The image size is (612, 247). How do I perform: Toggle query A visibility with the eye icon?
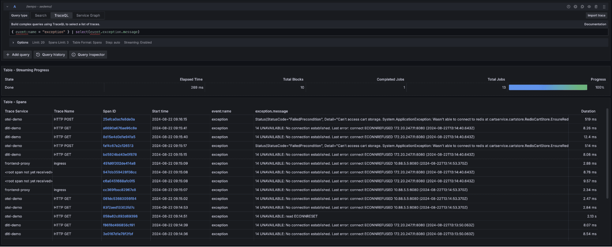tap(589, 7)
